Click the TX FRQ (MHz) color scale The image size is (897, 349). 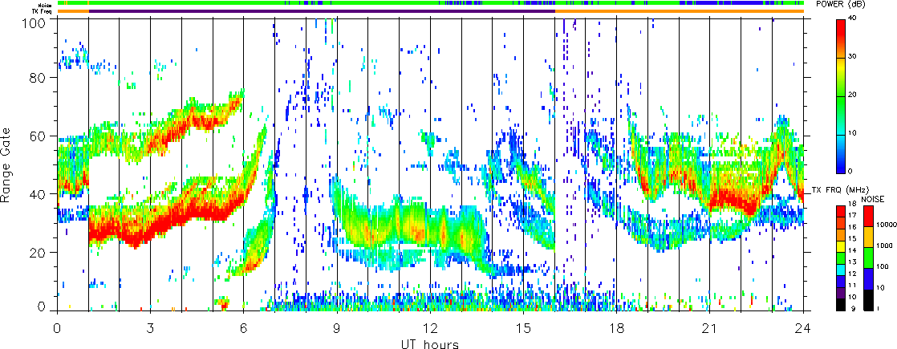[840, 258]
